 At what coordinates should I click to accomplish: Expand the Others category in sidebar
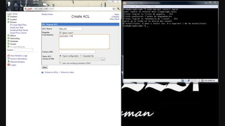click(13, 36)
